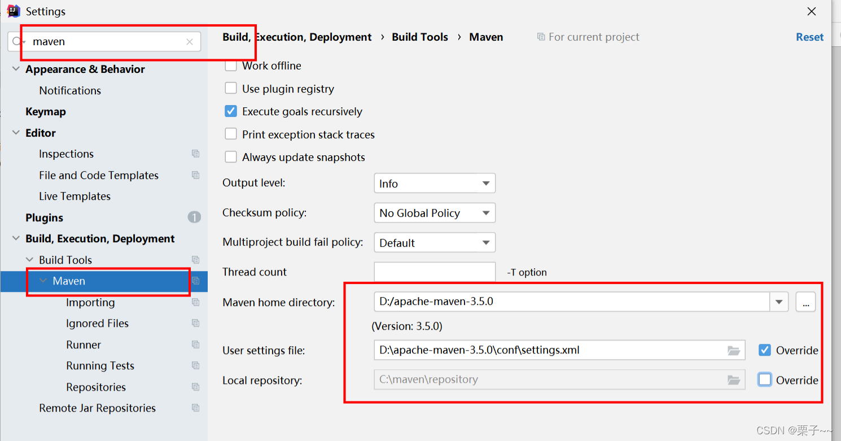This screenshot has height=441, width=841.
Task: Open Maven Runner settings
Action: (84, 344)
